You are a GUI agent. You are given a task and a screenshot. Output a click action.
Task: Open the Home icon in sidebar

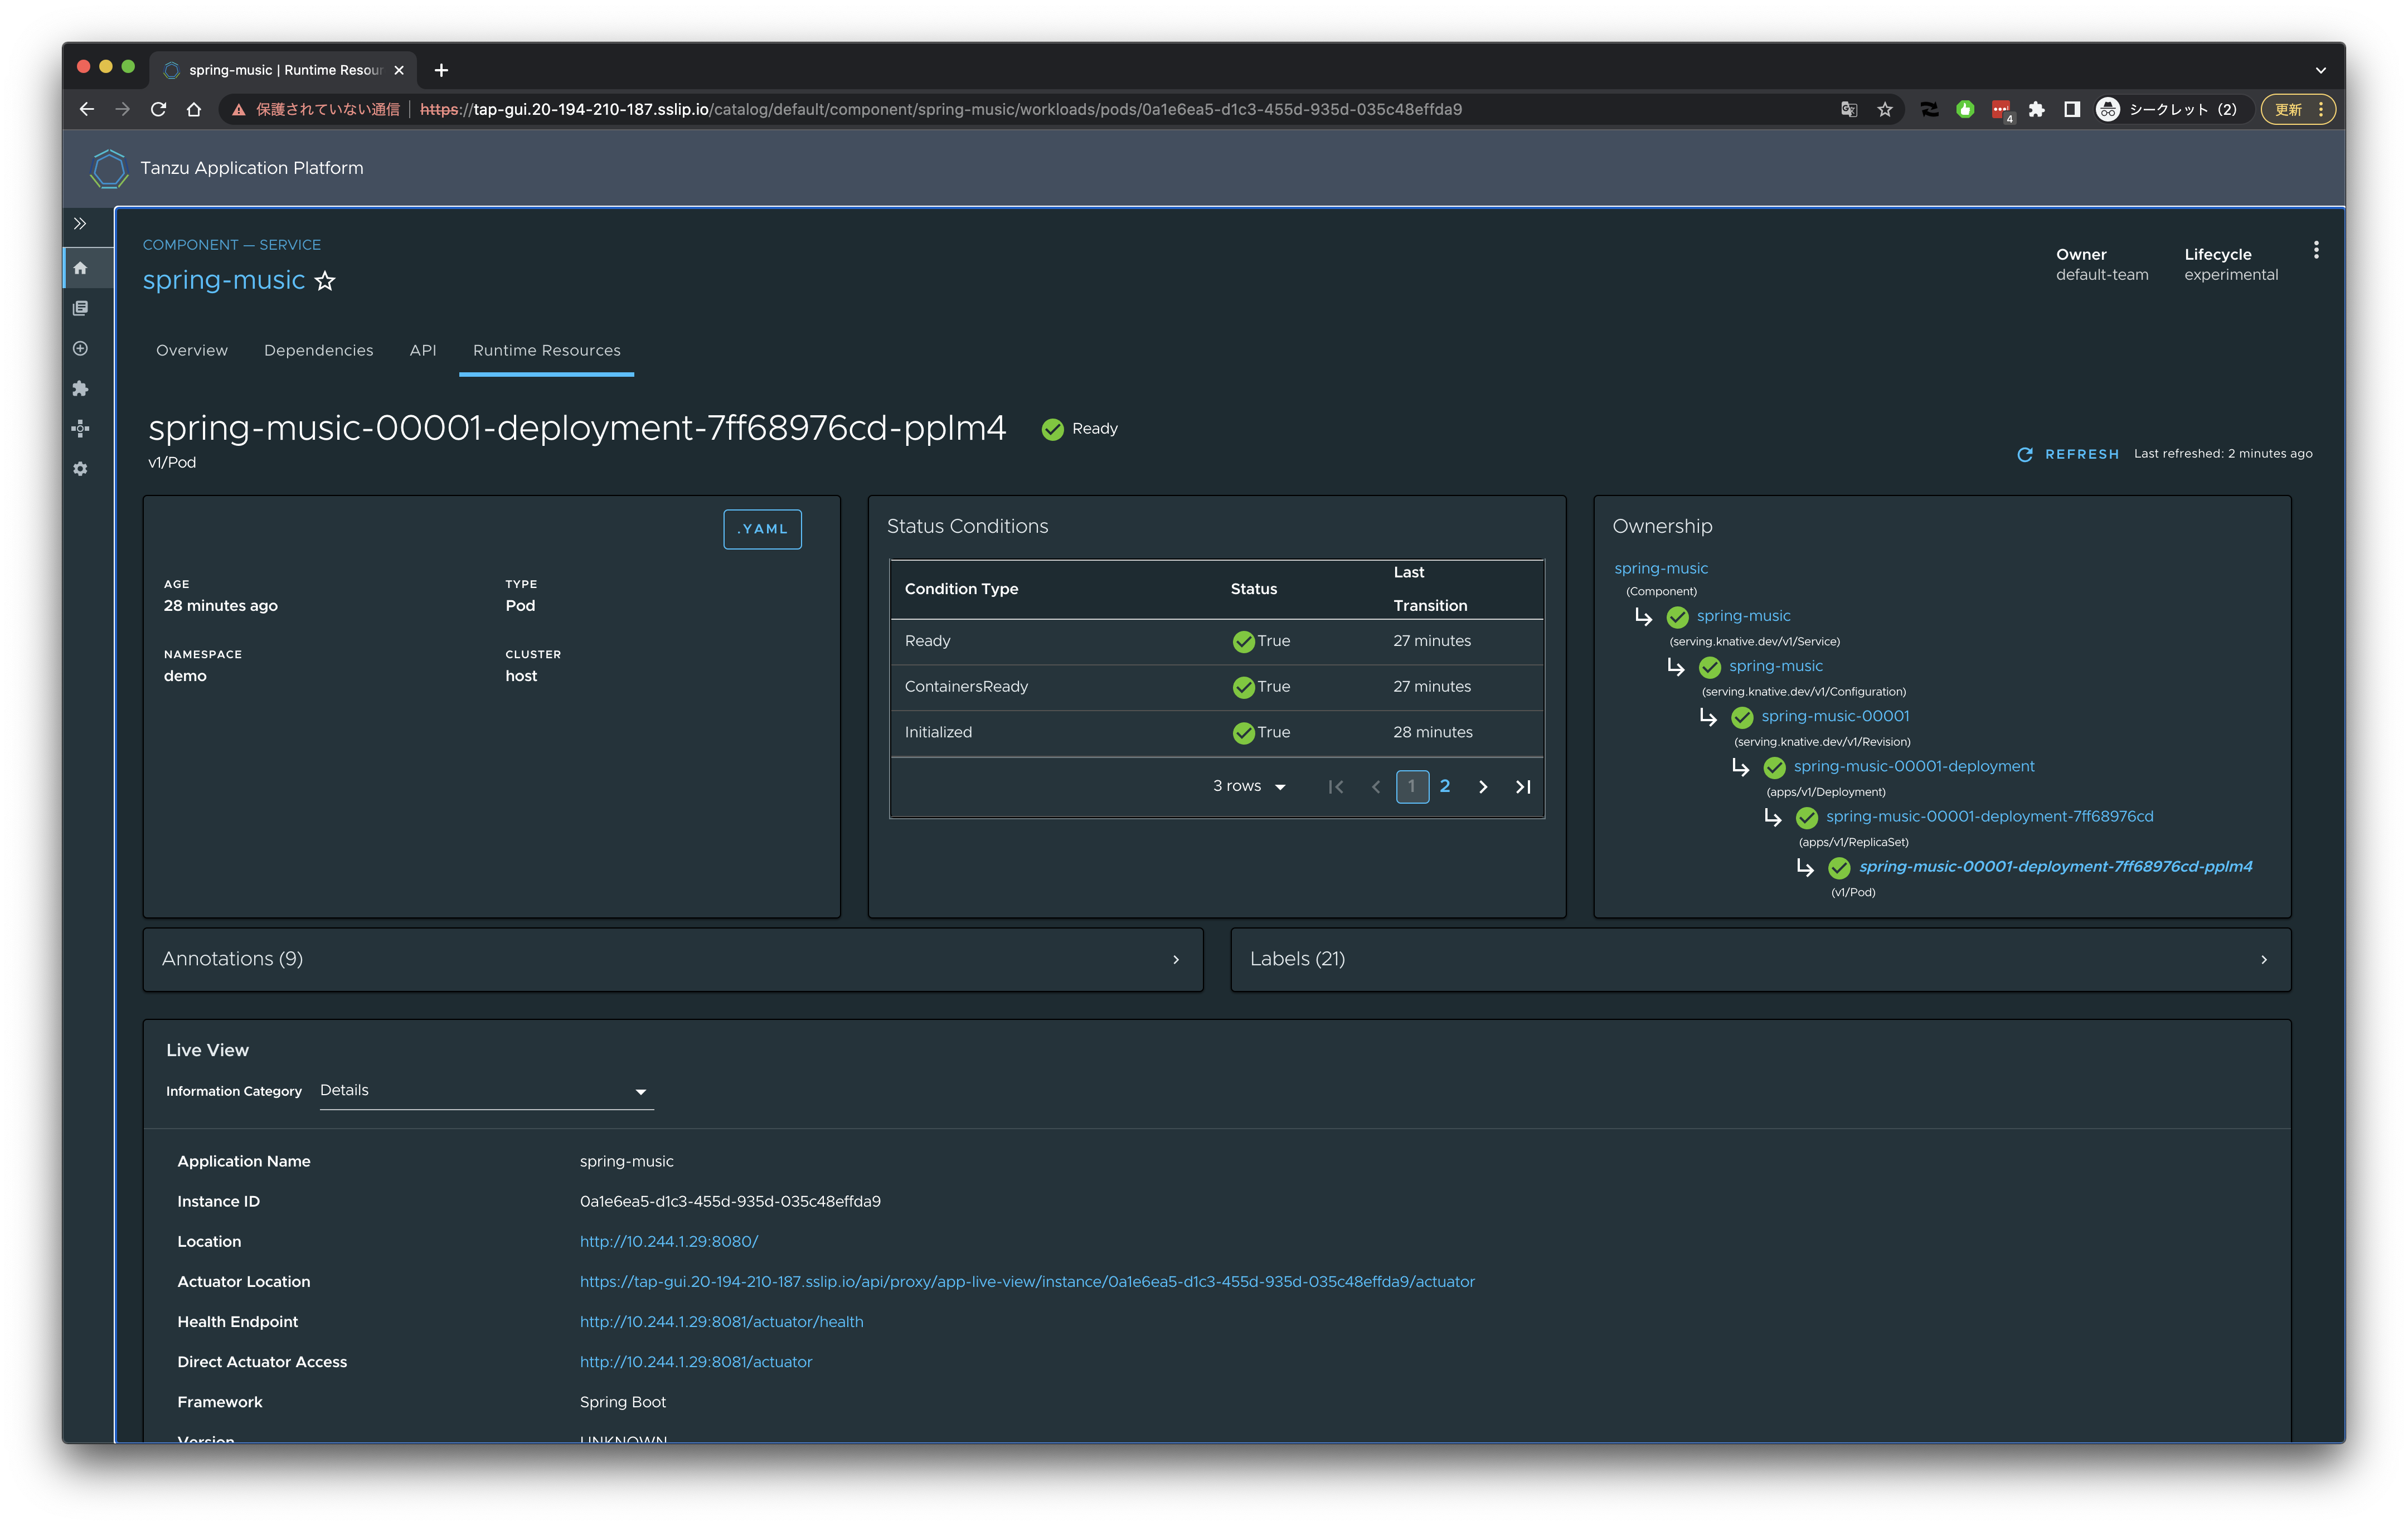click(80, 268)
